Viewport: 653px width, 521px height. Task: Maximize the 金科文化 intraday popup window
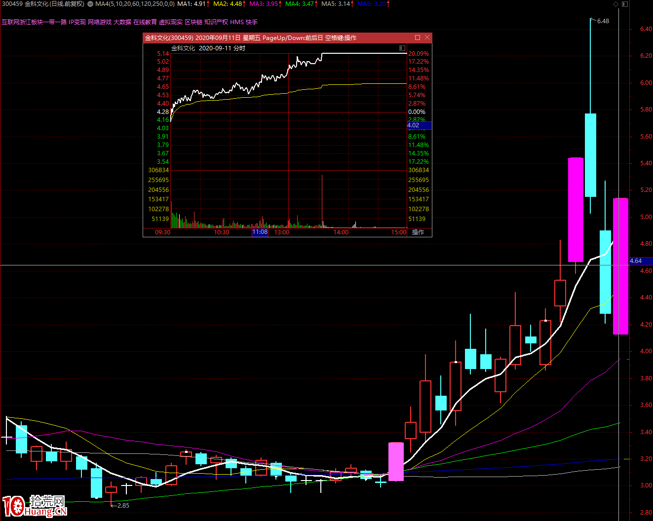(418, 37)
